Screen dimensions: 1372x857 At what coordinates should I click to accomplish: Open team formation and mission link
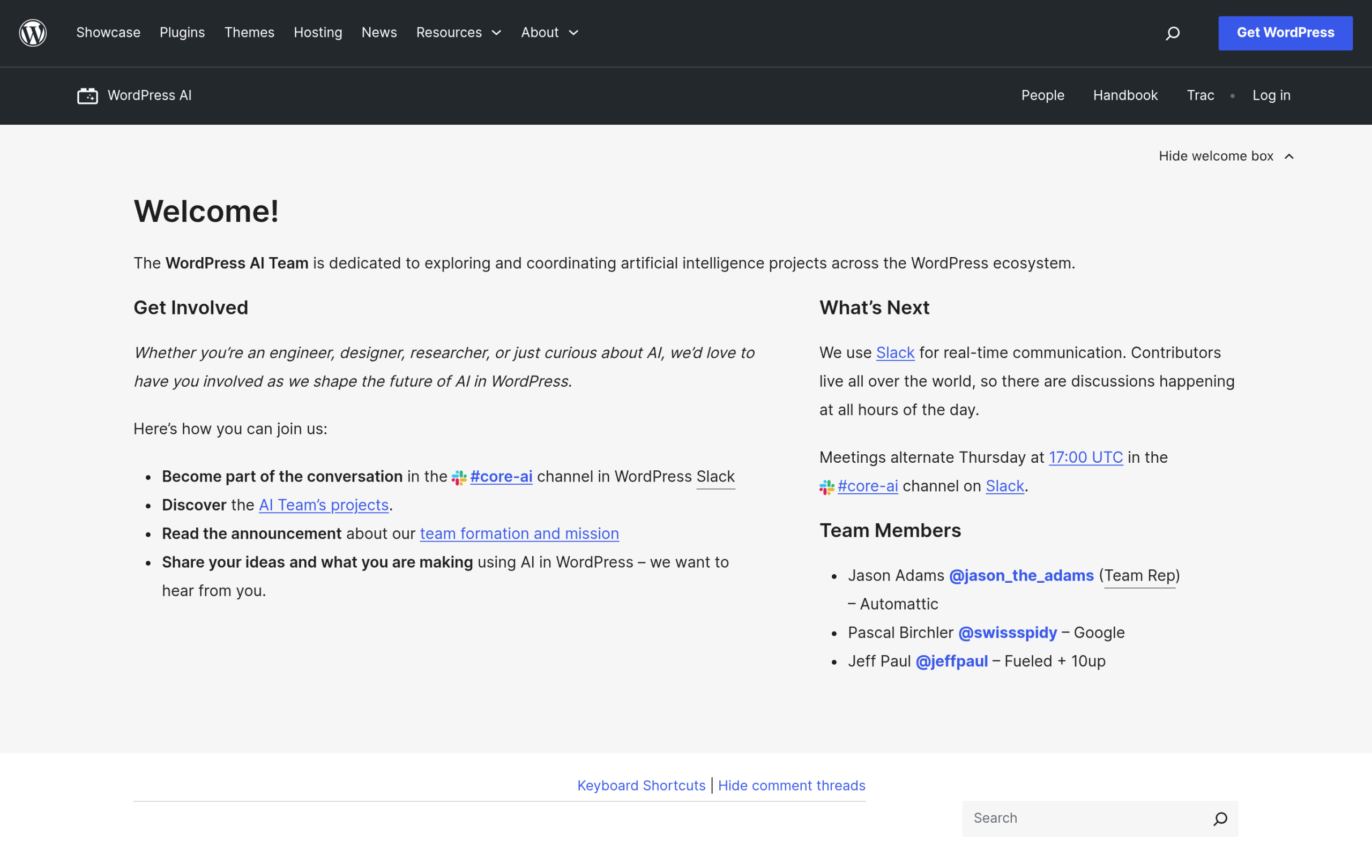(x=519, y=534)
